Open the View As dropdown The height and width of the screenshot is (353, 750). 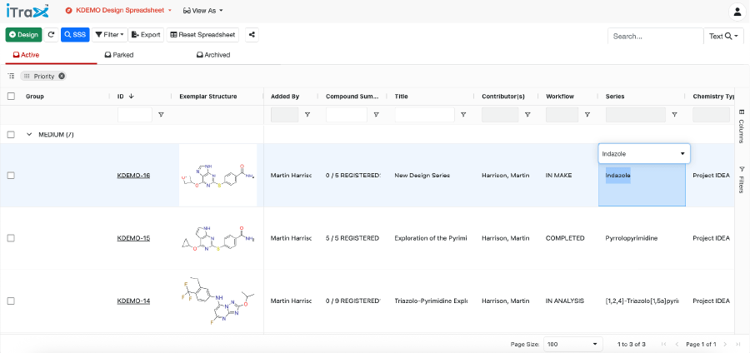coord(202,11)
